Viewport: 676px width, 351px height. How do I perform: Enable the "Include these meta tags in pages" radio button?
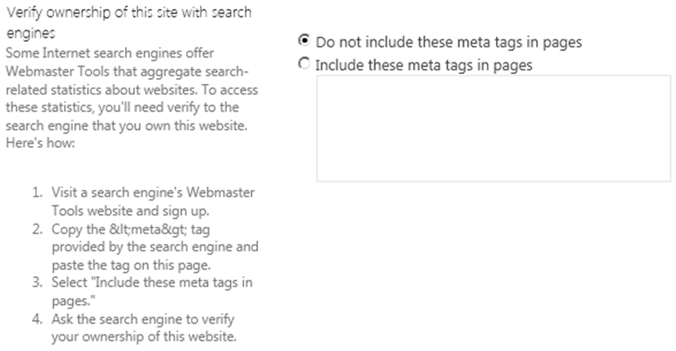[x=305, y=63]
